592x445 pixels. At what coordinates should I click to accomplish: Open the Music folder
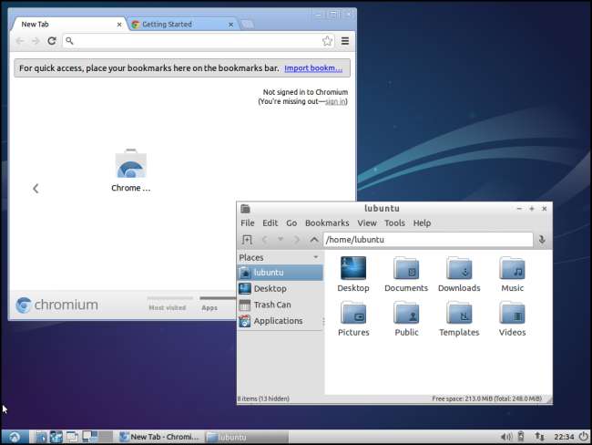pyautogui.click(x=512, y=274)
